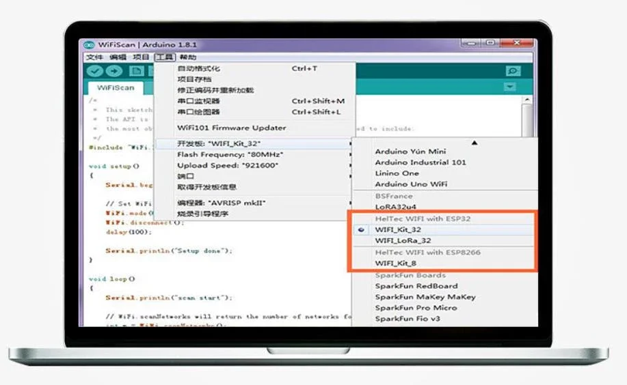Click the editor scrollbar up arrow
The height and width of the screenshot is (385, 627).
coord(527,100)
